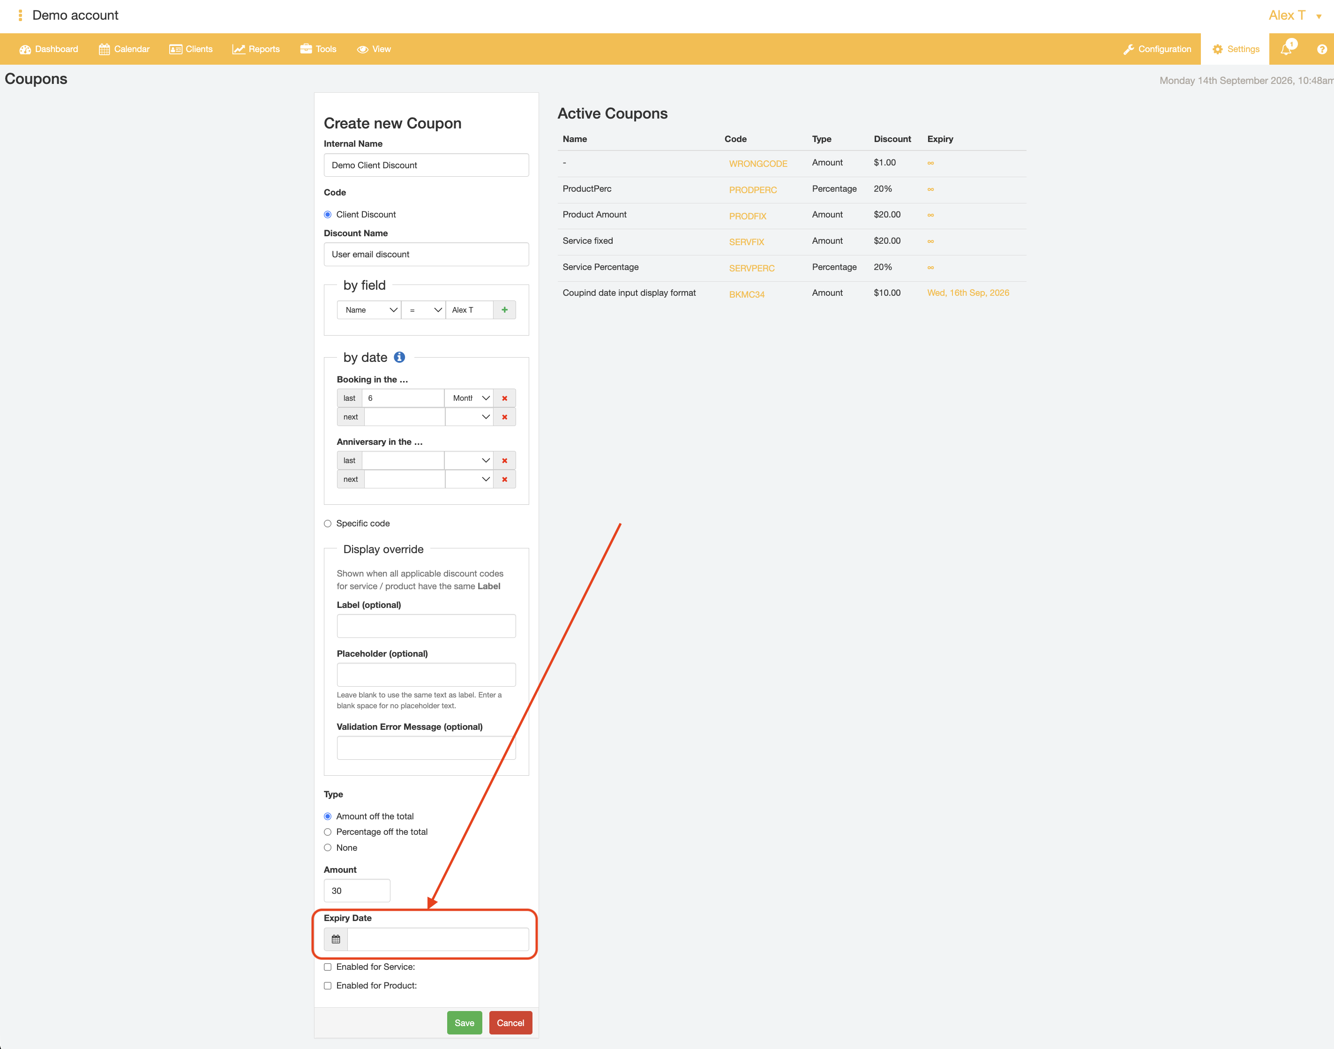Expand the Month unit dropdown for Booking last
1334x1049 pixels.
point(469,398)
